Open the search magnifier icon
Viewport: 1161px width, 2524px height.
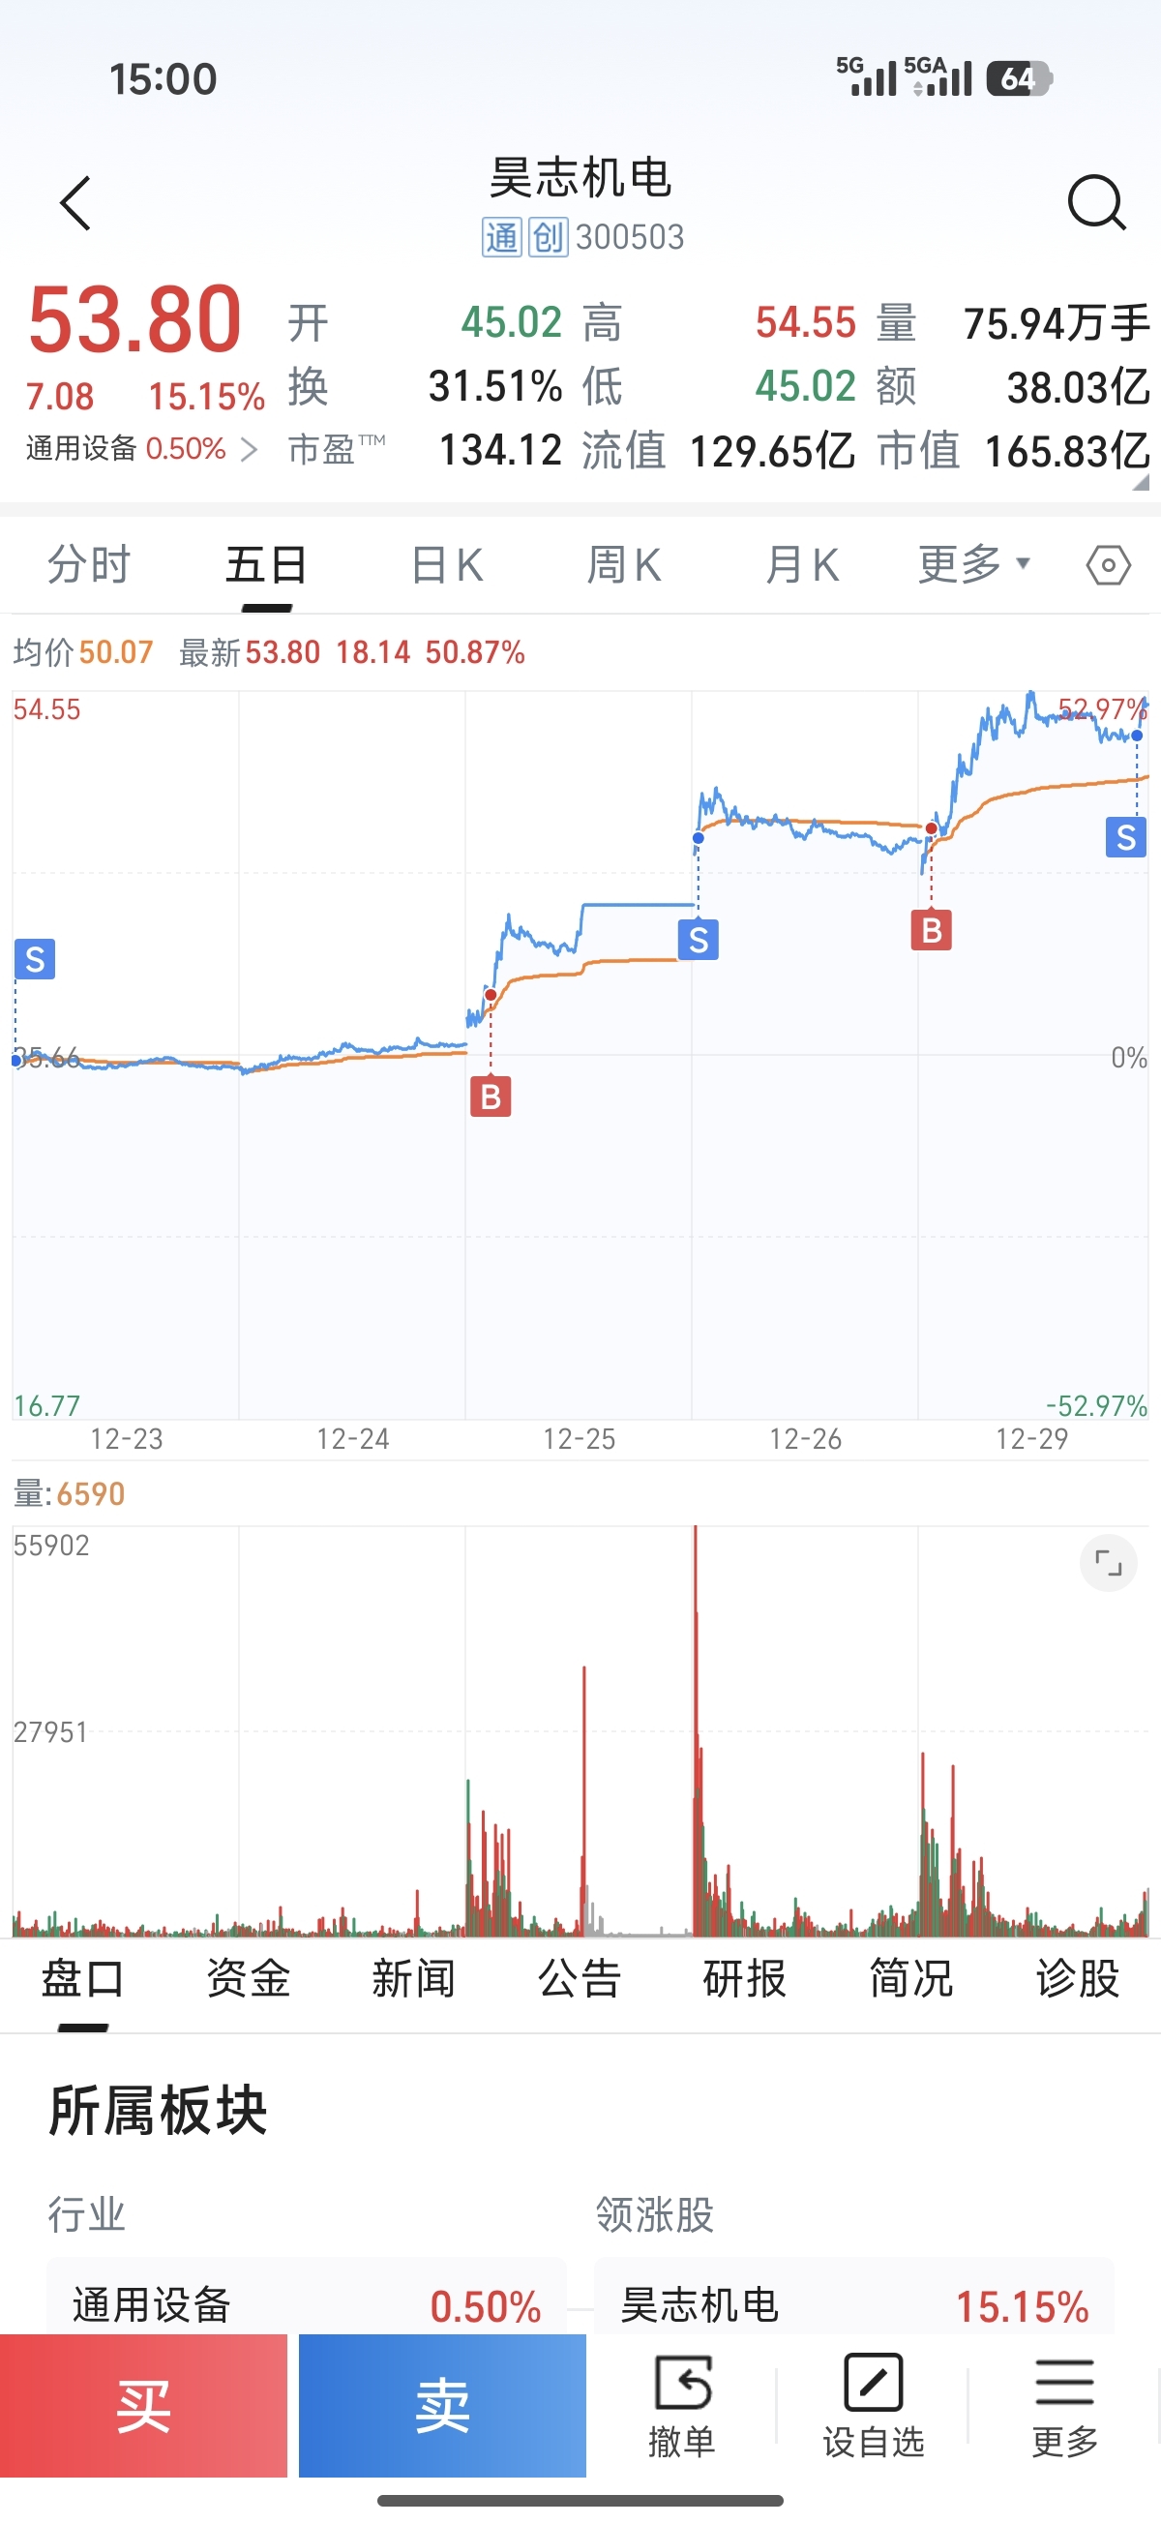1095,203
